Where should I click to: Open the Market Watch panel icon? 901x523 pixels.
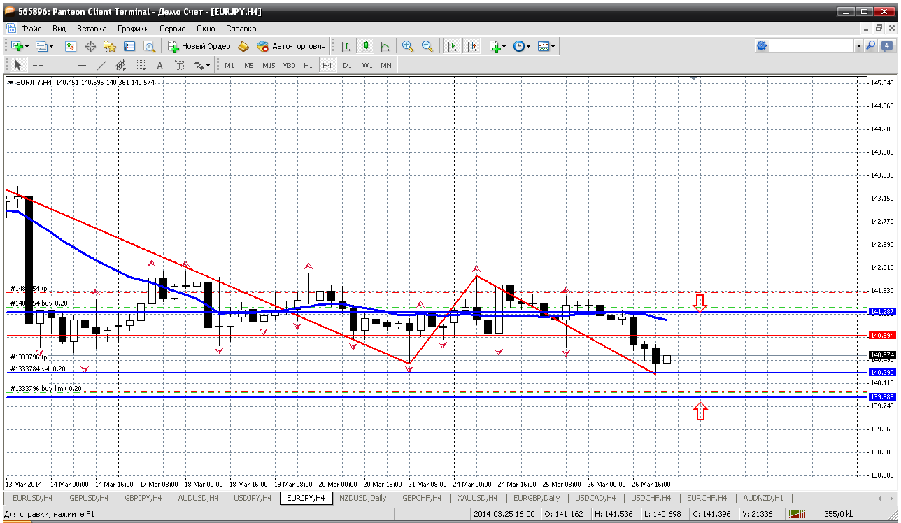point(71,46)
